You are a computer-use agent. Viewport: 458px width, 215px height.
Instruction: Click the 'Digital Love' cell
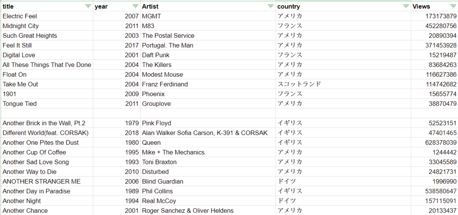click(47, 55)
